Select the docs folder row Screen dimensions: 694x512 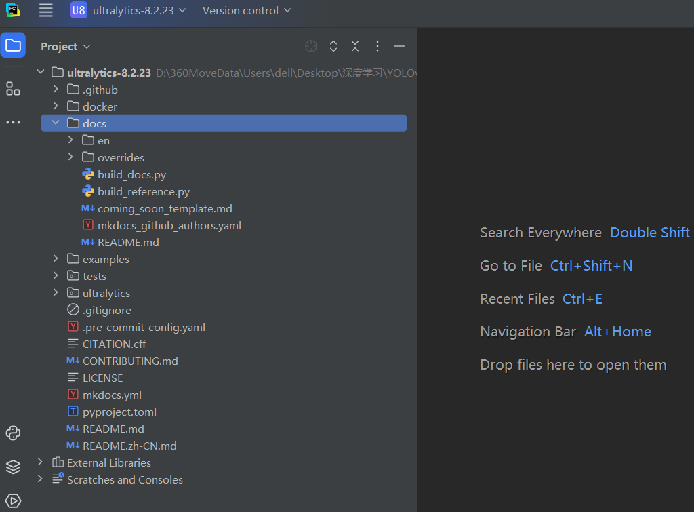tap(224, 123)
